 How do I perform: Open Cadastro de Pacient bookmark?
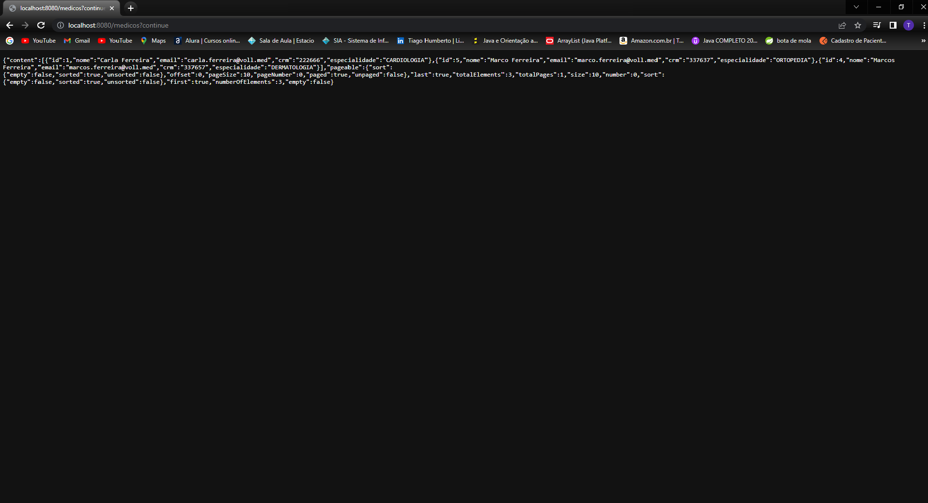point(853,41)
